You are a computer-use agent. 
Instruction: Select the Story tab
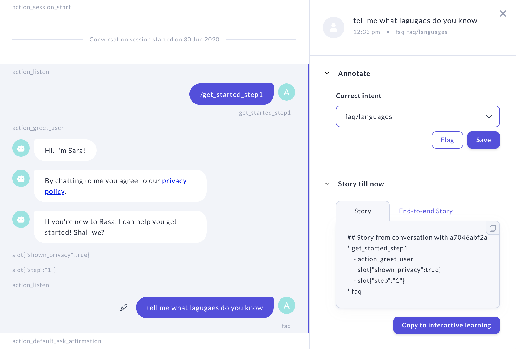click(362, 211)
